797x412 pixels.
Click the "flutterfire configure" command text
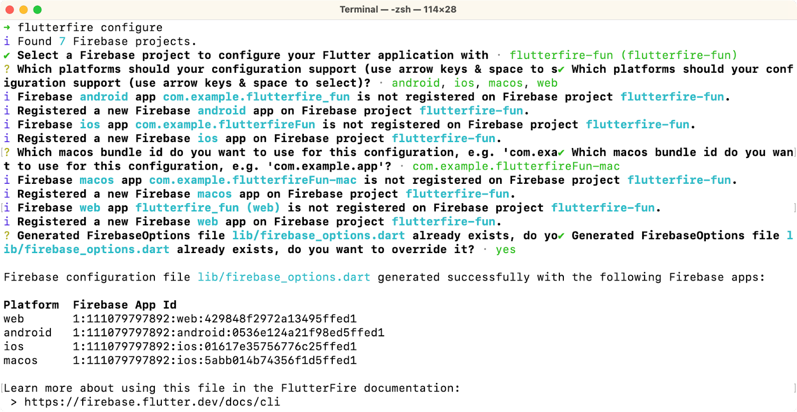[x=90, y=27]
